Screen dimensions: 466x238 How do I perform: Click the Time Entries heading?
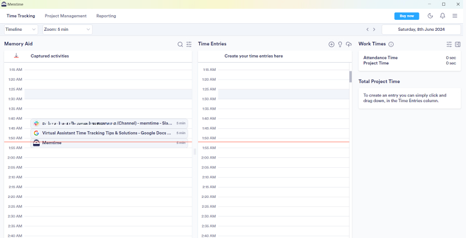212,44
